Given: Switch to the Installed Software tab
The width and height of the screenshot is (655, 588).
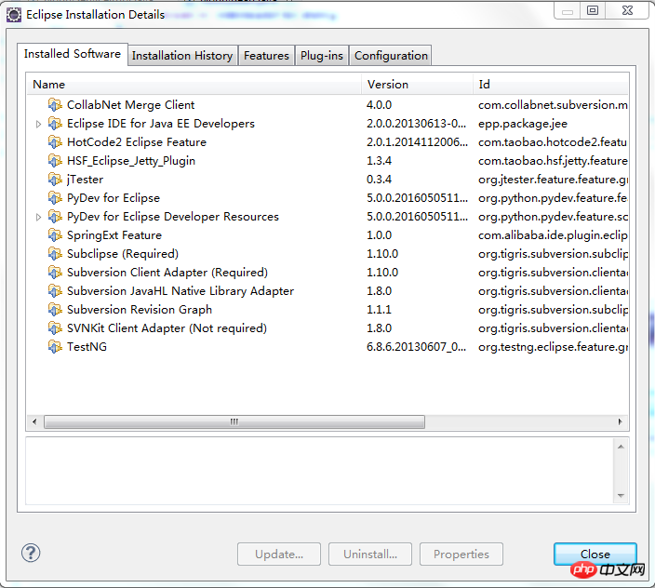Looking at the screenshot, I should click(73, 54).
